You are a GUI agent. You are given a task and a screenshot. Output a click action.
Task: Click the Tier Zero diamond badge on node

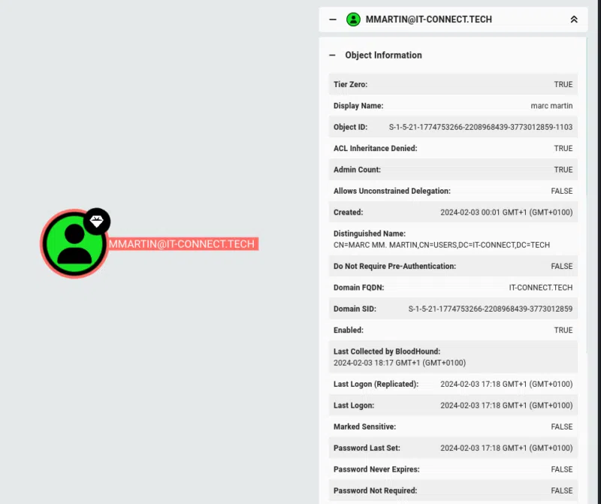point(97,221)
